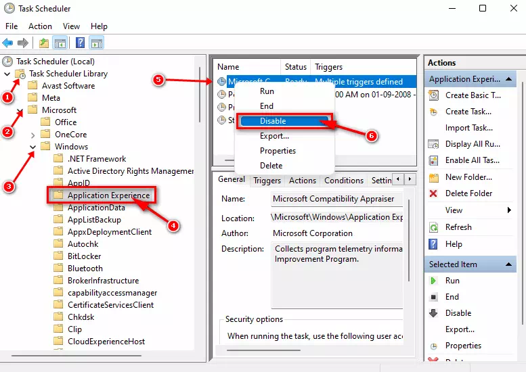Click the Triggers column header
Image resolution: width=526 pixels, height=372 pixels.
(x=364, y=67)
